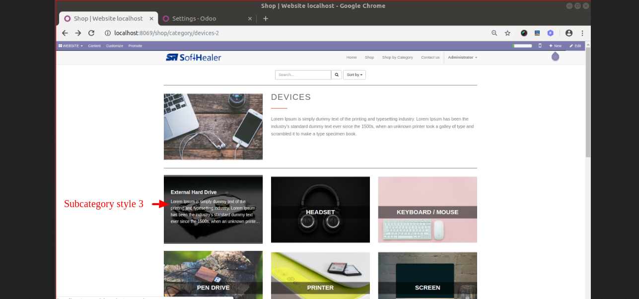Click the address bar URL

(166, 33)
